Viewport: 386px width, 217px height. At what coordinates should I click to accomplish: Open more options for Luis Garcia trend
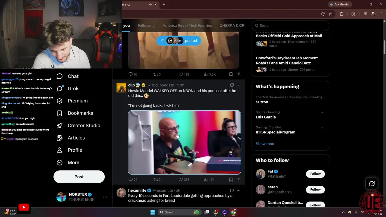tap(323, 113)
